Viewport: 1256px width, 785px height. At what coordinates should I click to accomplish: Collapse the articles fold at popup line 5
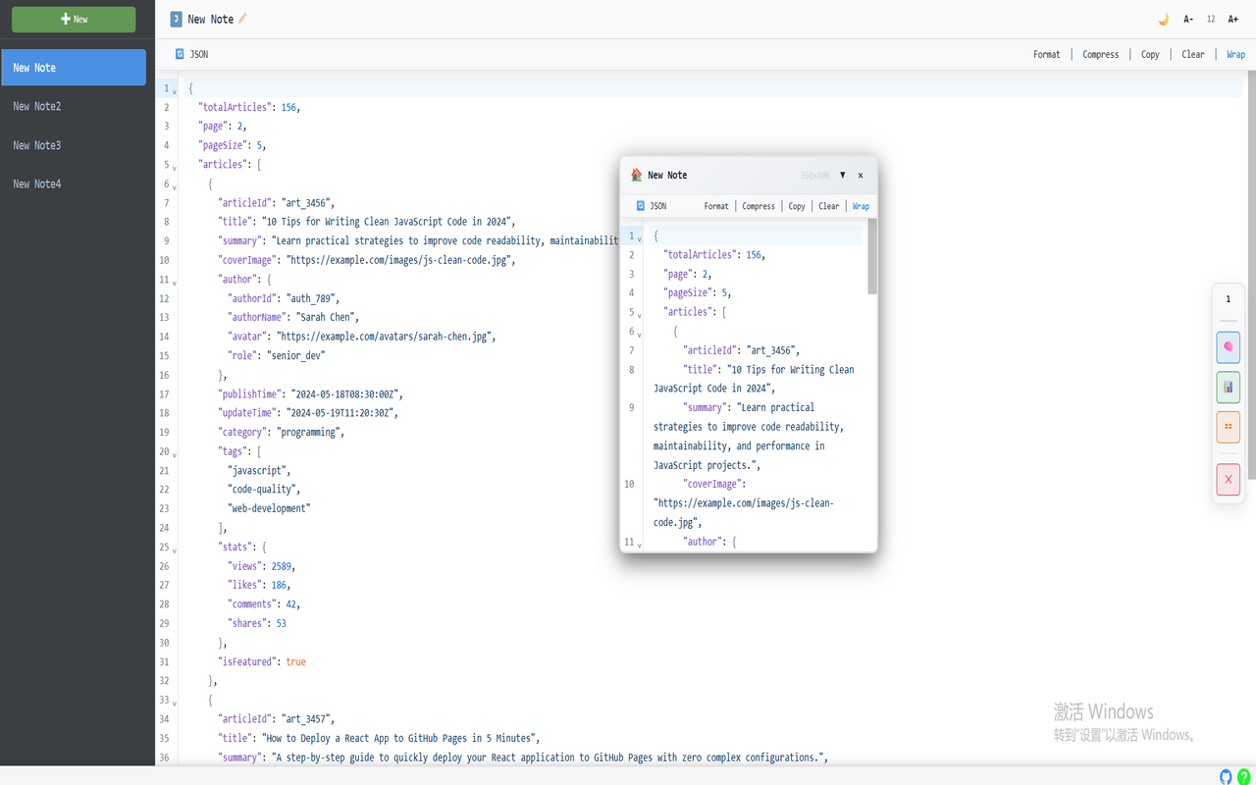pyautogui.click(x=640, y=316)
